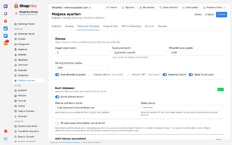Open Menüler in the sidebar
Image resolution: width=232 pixels, height=145 pixels.
coord(29,96)
